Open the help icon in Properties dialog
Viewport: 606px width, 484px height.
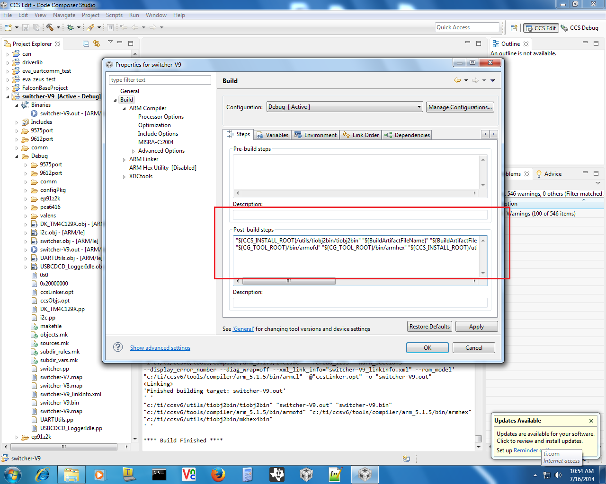[x=118, y=347]
